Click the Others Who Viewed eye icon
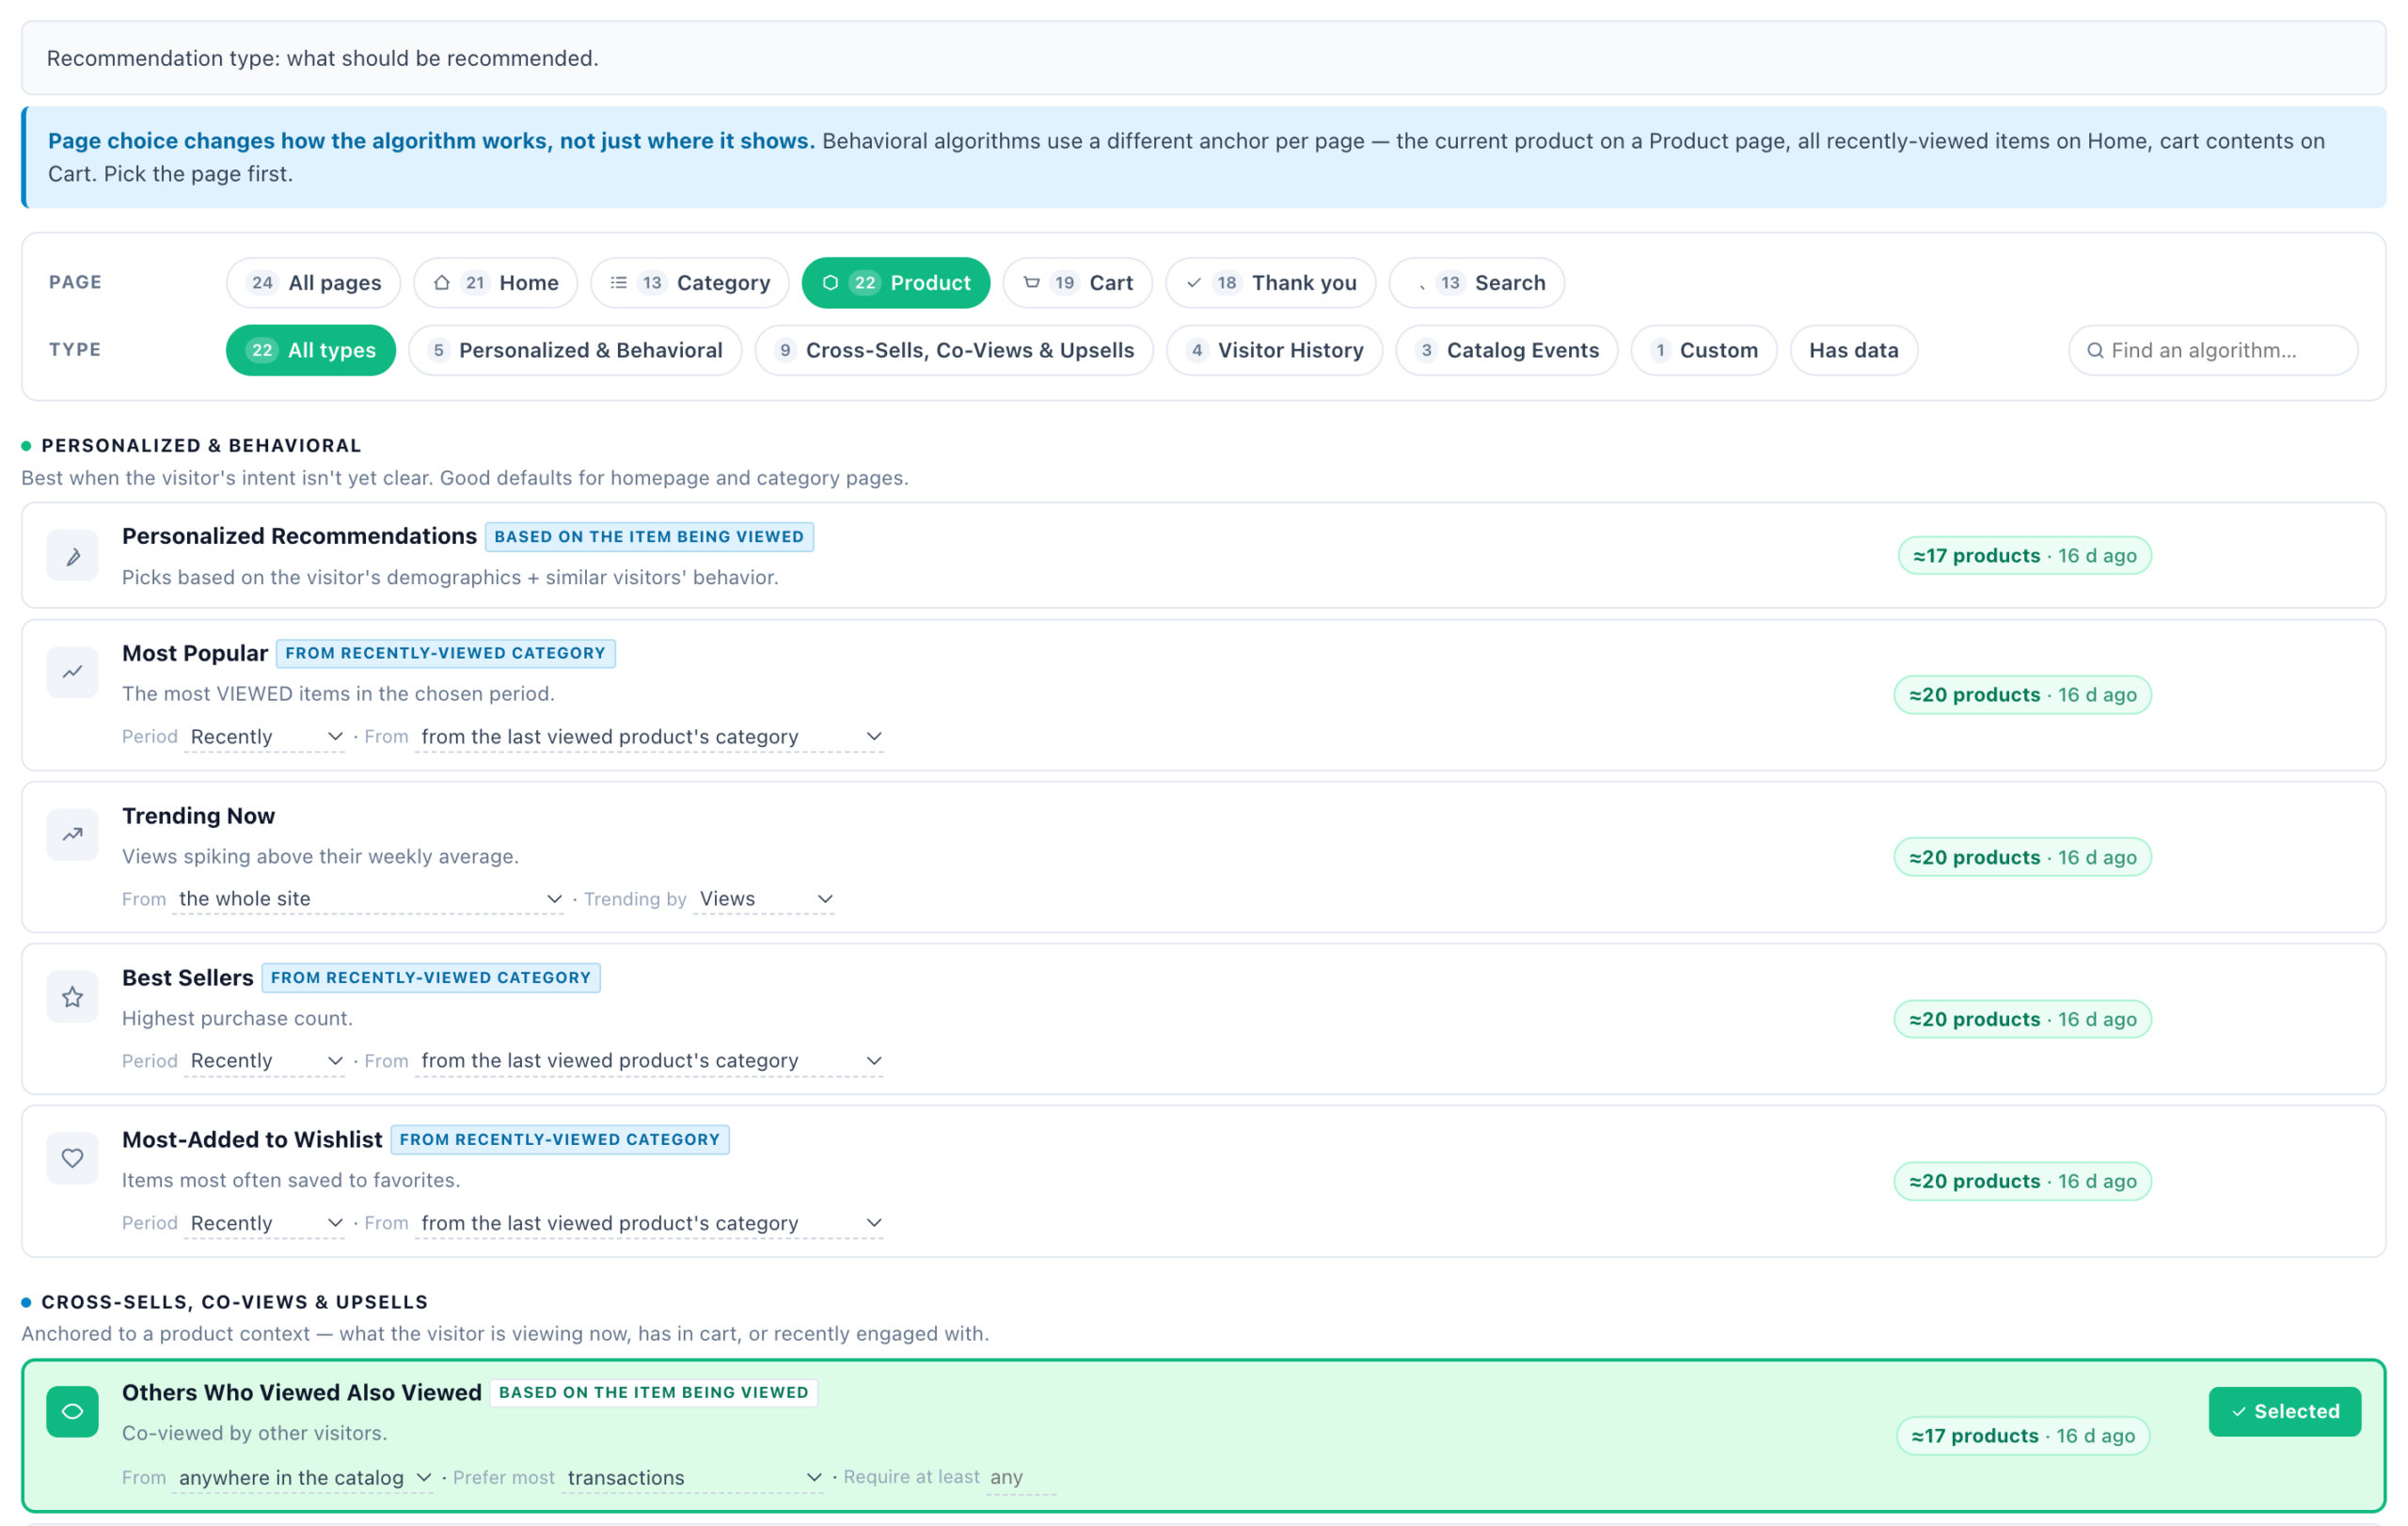 click(72, 1411)
